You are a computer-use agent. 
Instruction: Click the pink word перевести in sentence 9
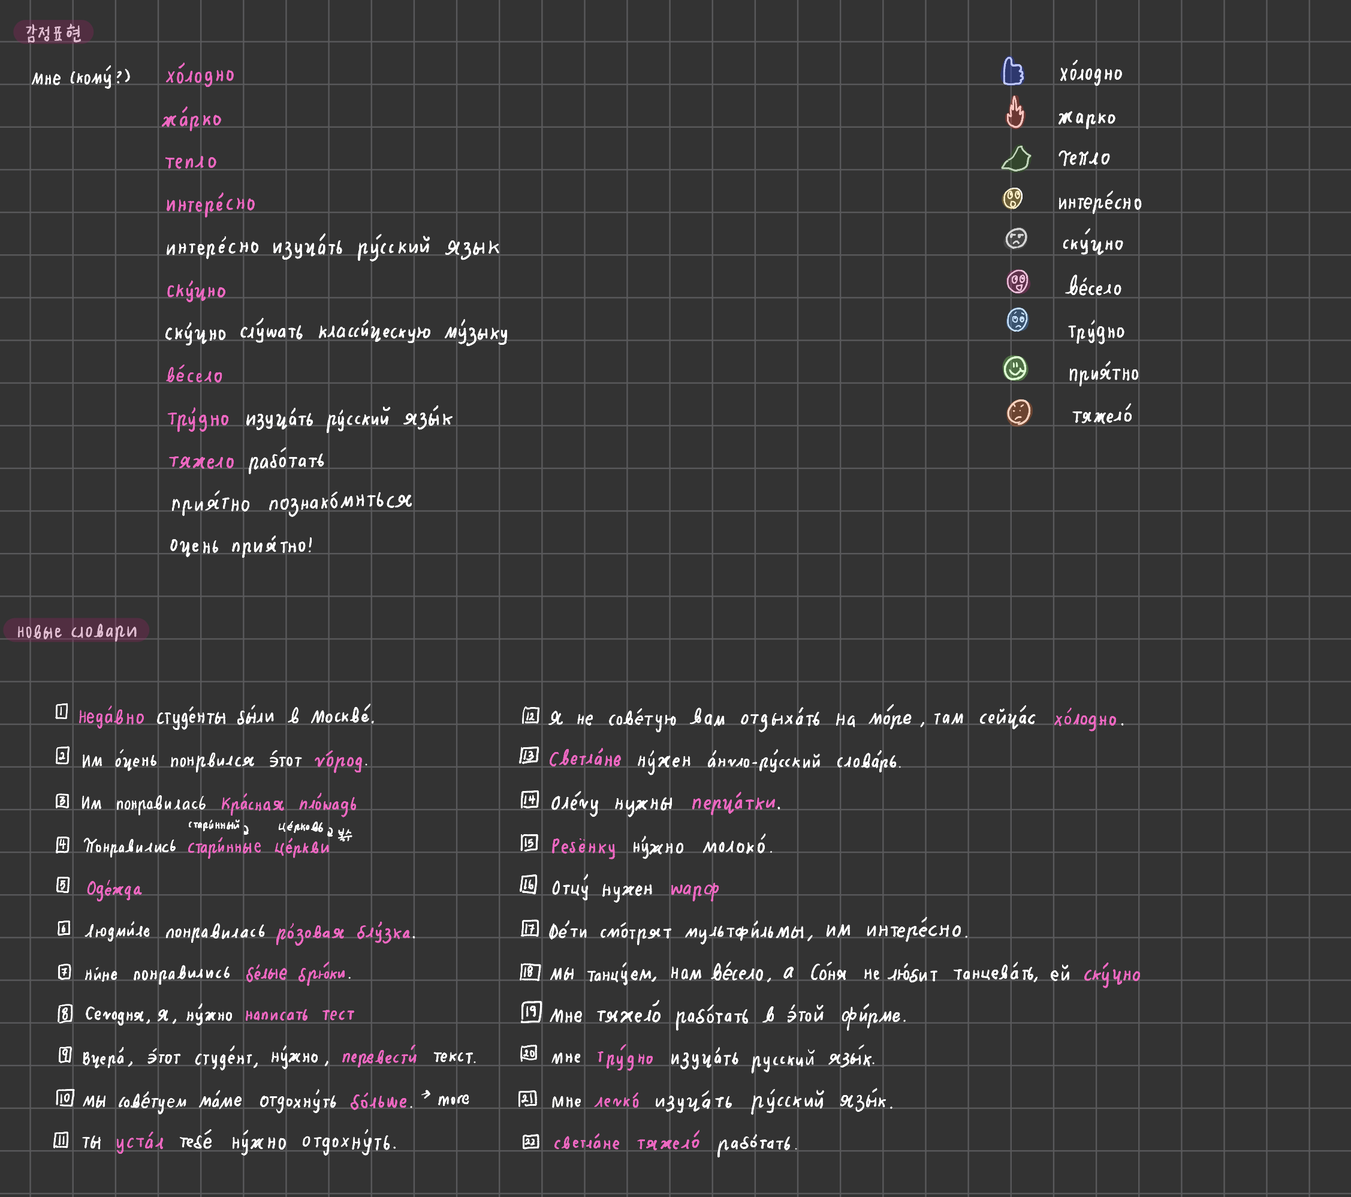point(379,1056)
